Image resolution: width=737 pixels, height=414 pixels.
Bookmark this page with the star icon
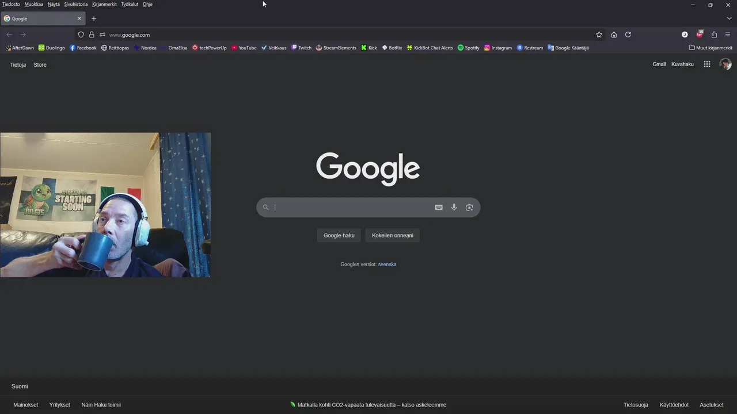coord(599,34)
